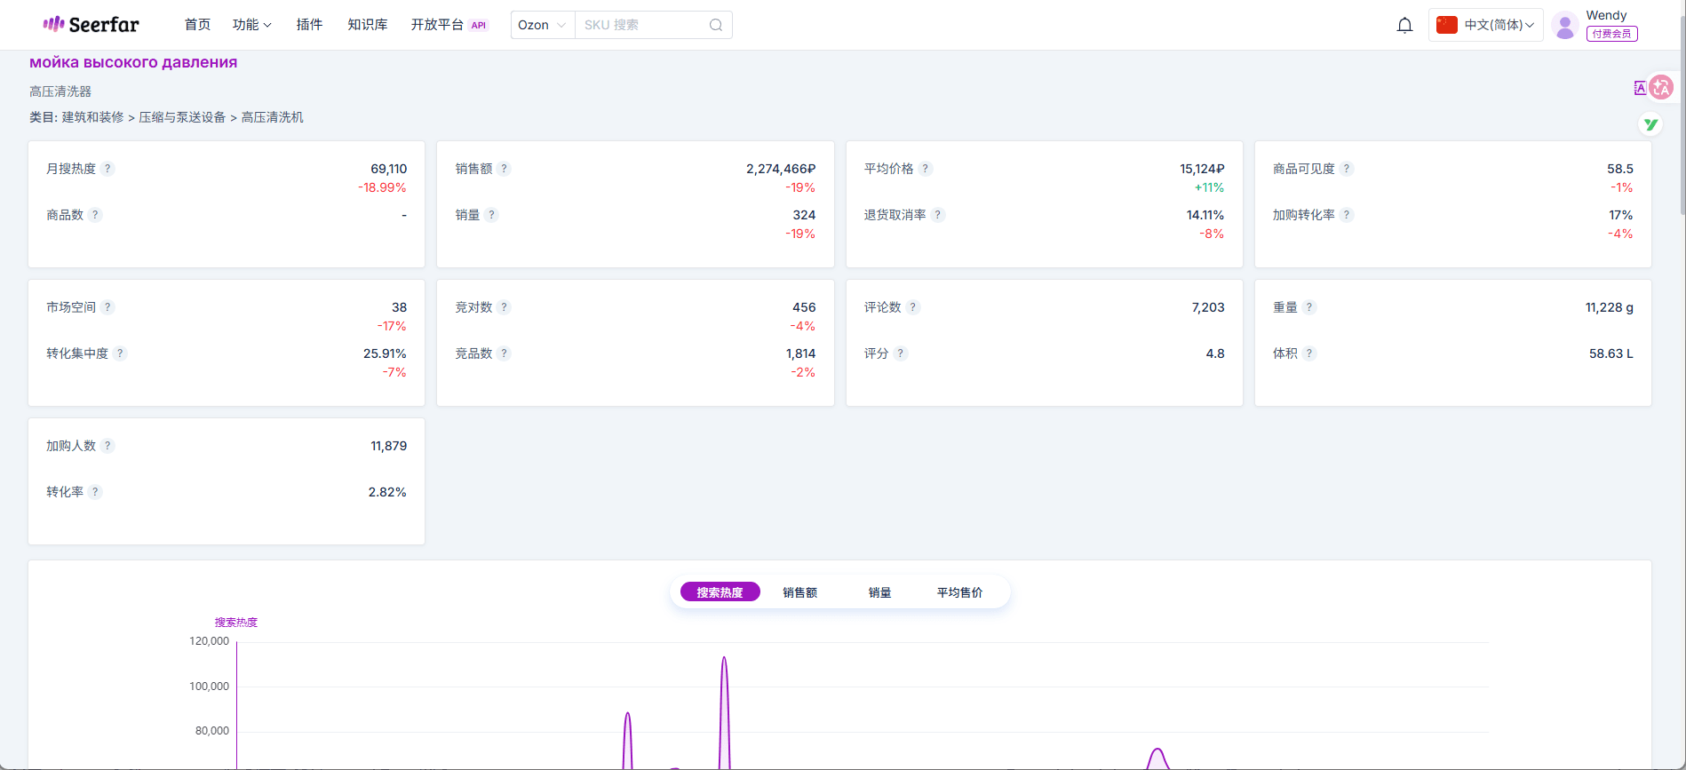1686x770 pixels.
Task: Switch chart to 搜索热度 tab
Action: [720, 592]
